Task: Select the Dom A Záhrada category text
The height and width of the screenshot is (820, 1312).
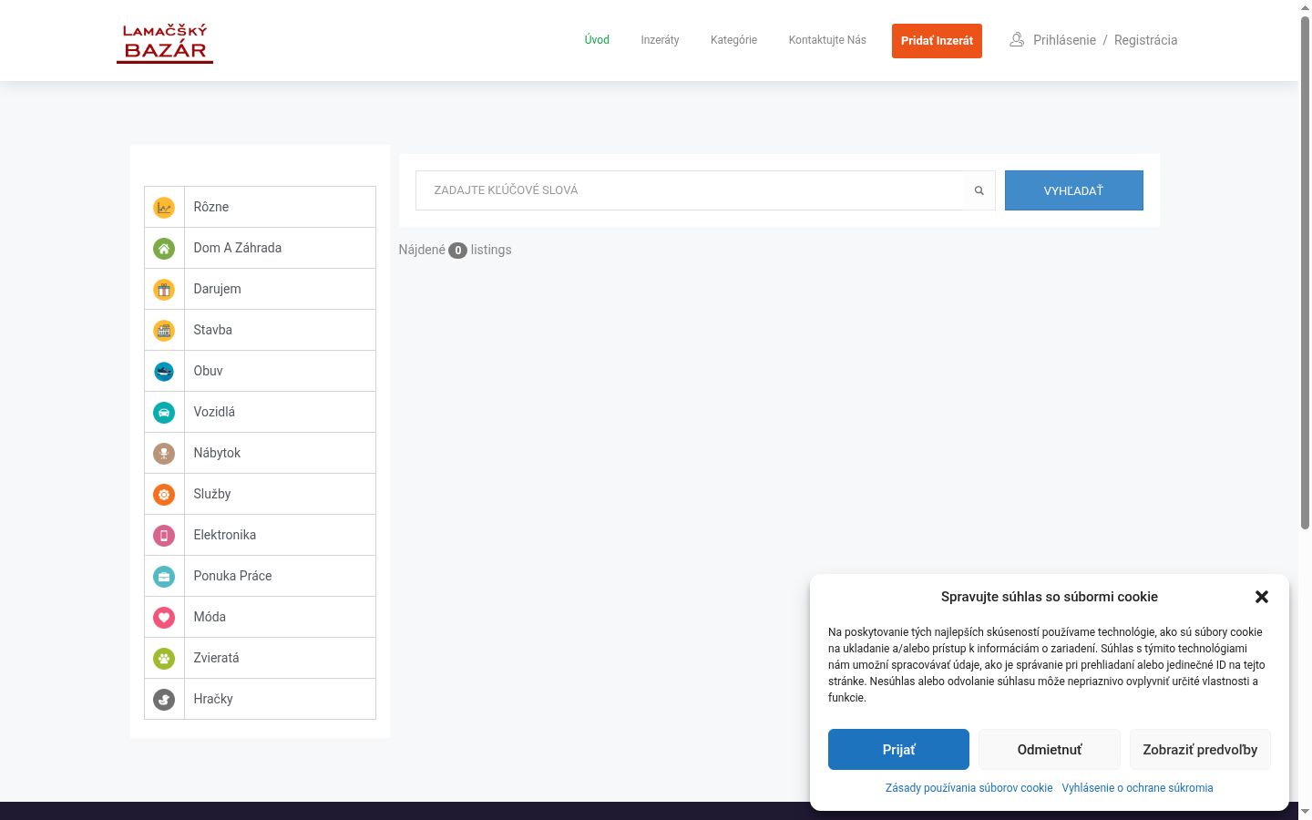Action: tap(238, 248)
